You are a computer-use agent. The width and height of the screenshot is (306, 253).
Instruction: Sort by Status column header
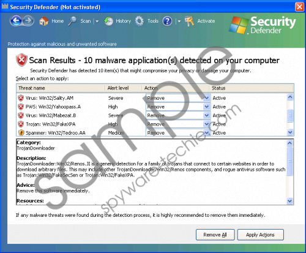point(252,88)
